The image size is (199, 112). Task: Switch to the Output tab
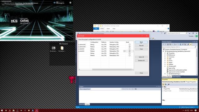87,104
